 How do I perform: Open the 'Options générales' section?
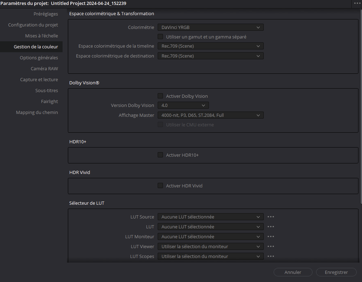39,58
